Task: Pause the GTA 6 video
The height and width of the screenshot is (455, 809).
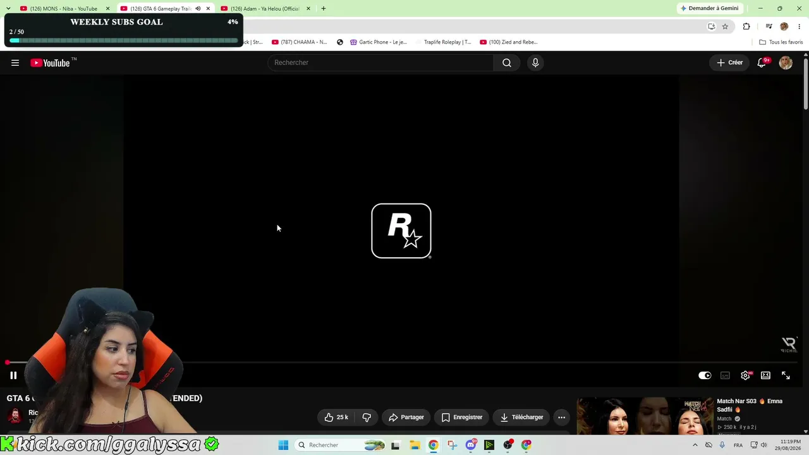Action: [x=13, y=375]
